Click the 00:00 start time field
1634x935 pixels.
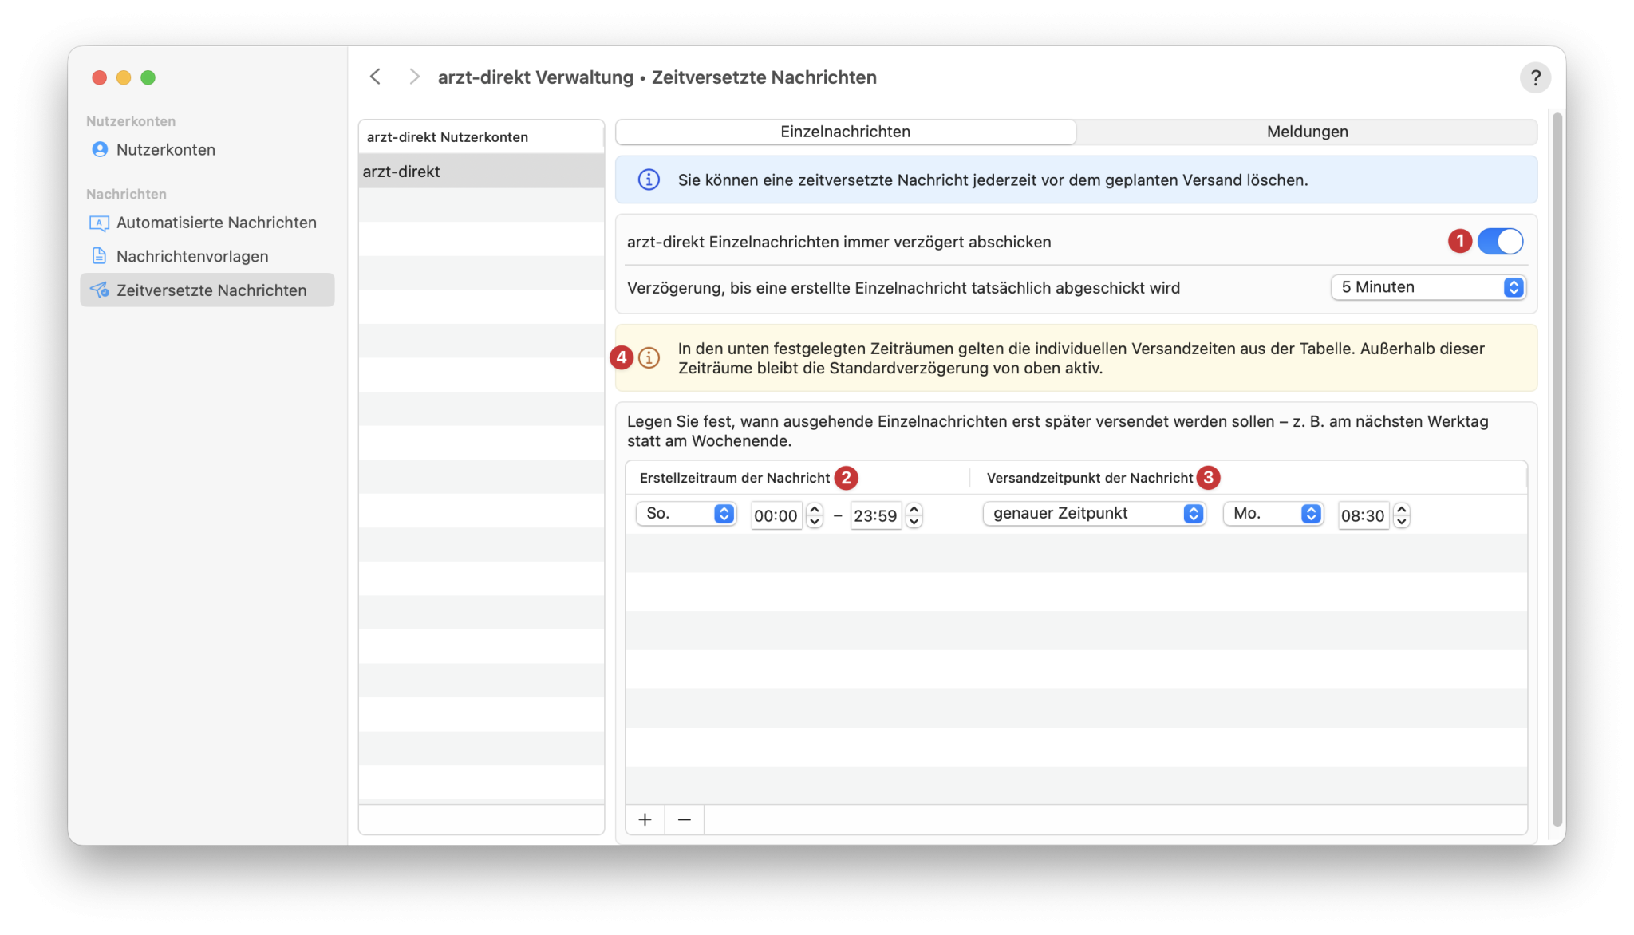(776, 515)
